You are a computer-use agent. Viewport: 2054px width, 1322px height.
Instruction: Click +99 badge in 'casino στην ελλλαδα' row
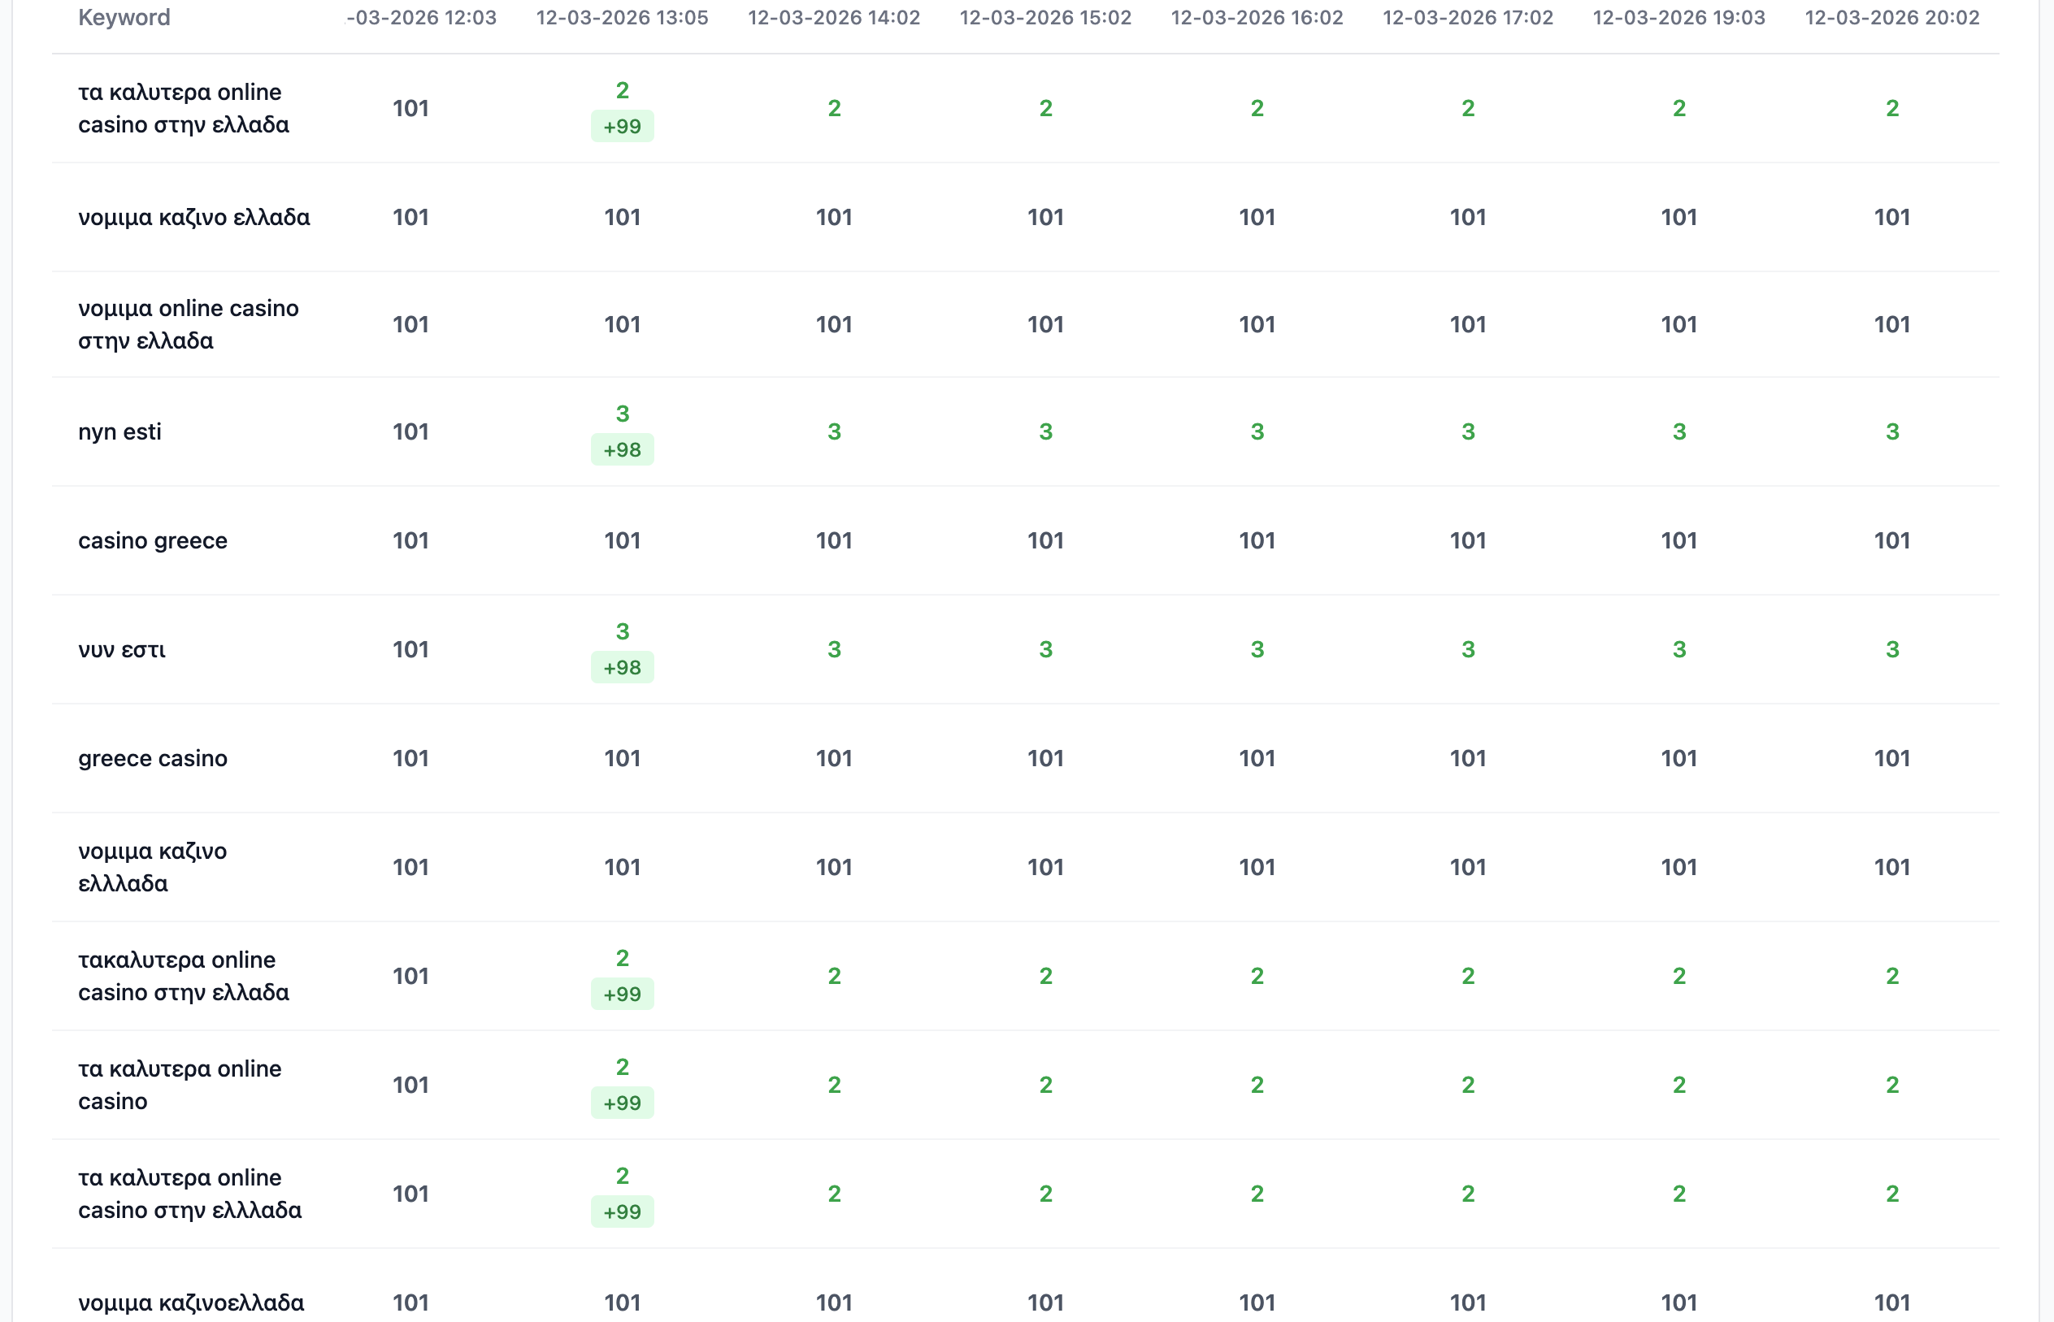pyautogui.click(x=623, y=1212)
